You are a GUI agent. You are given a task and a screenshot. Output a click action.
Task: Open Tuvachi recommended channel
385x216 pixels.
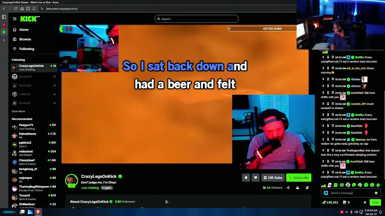(34, 197)
